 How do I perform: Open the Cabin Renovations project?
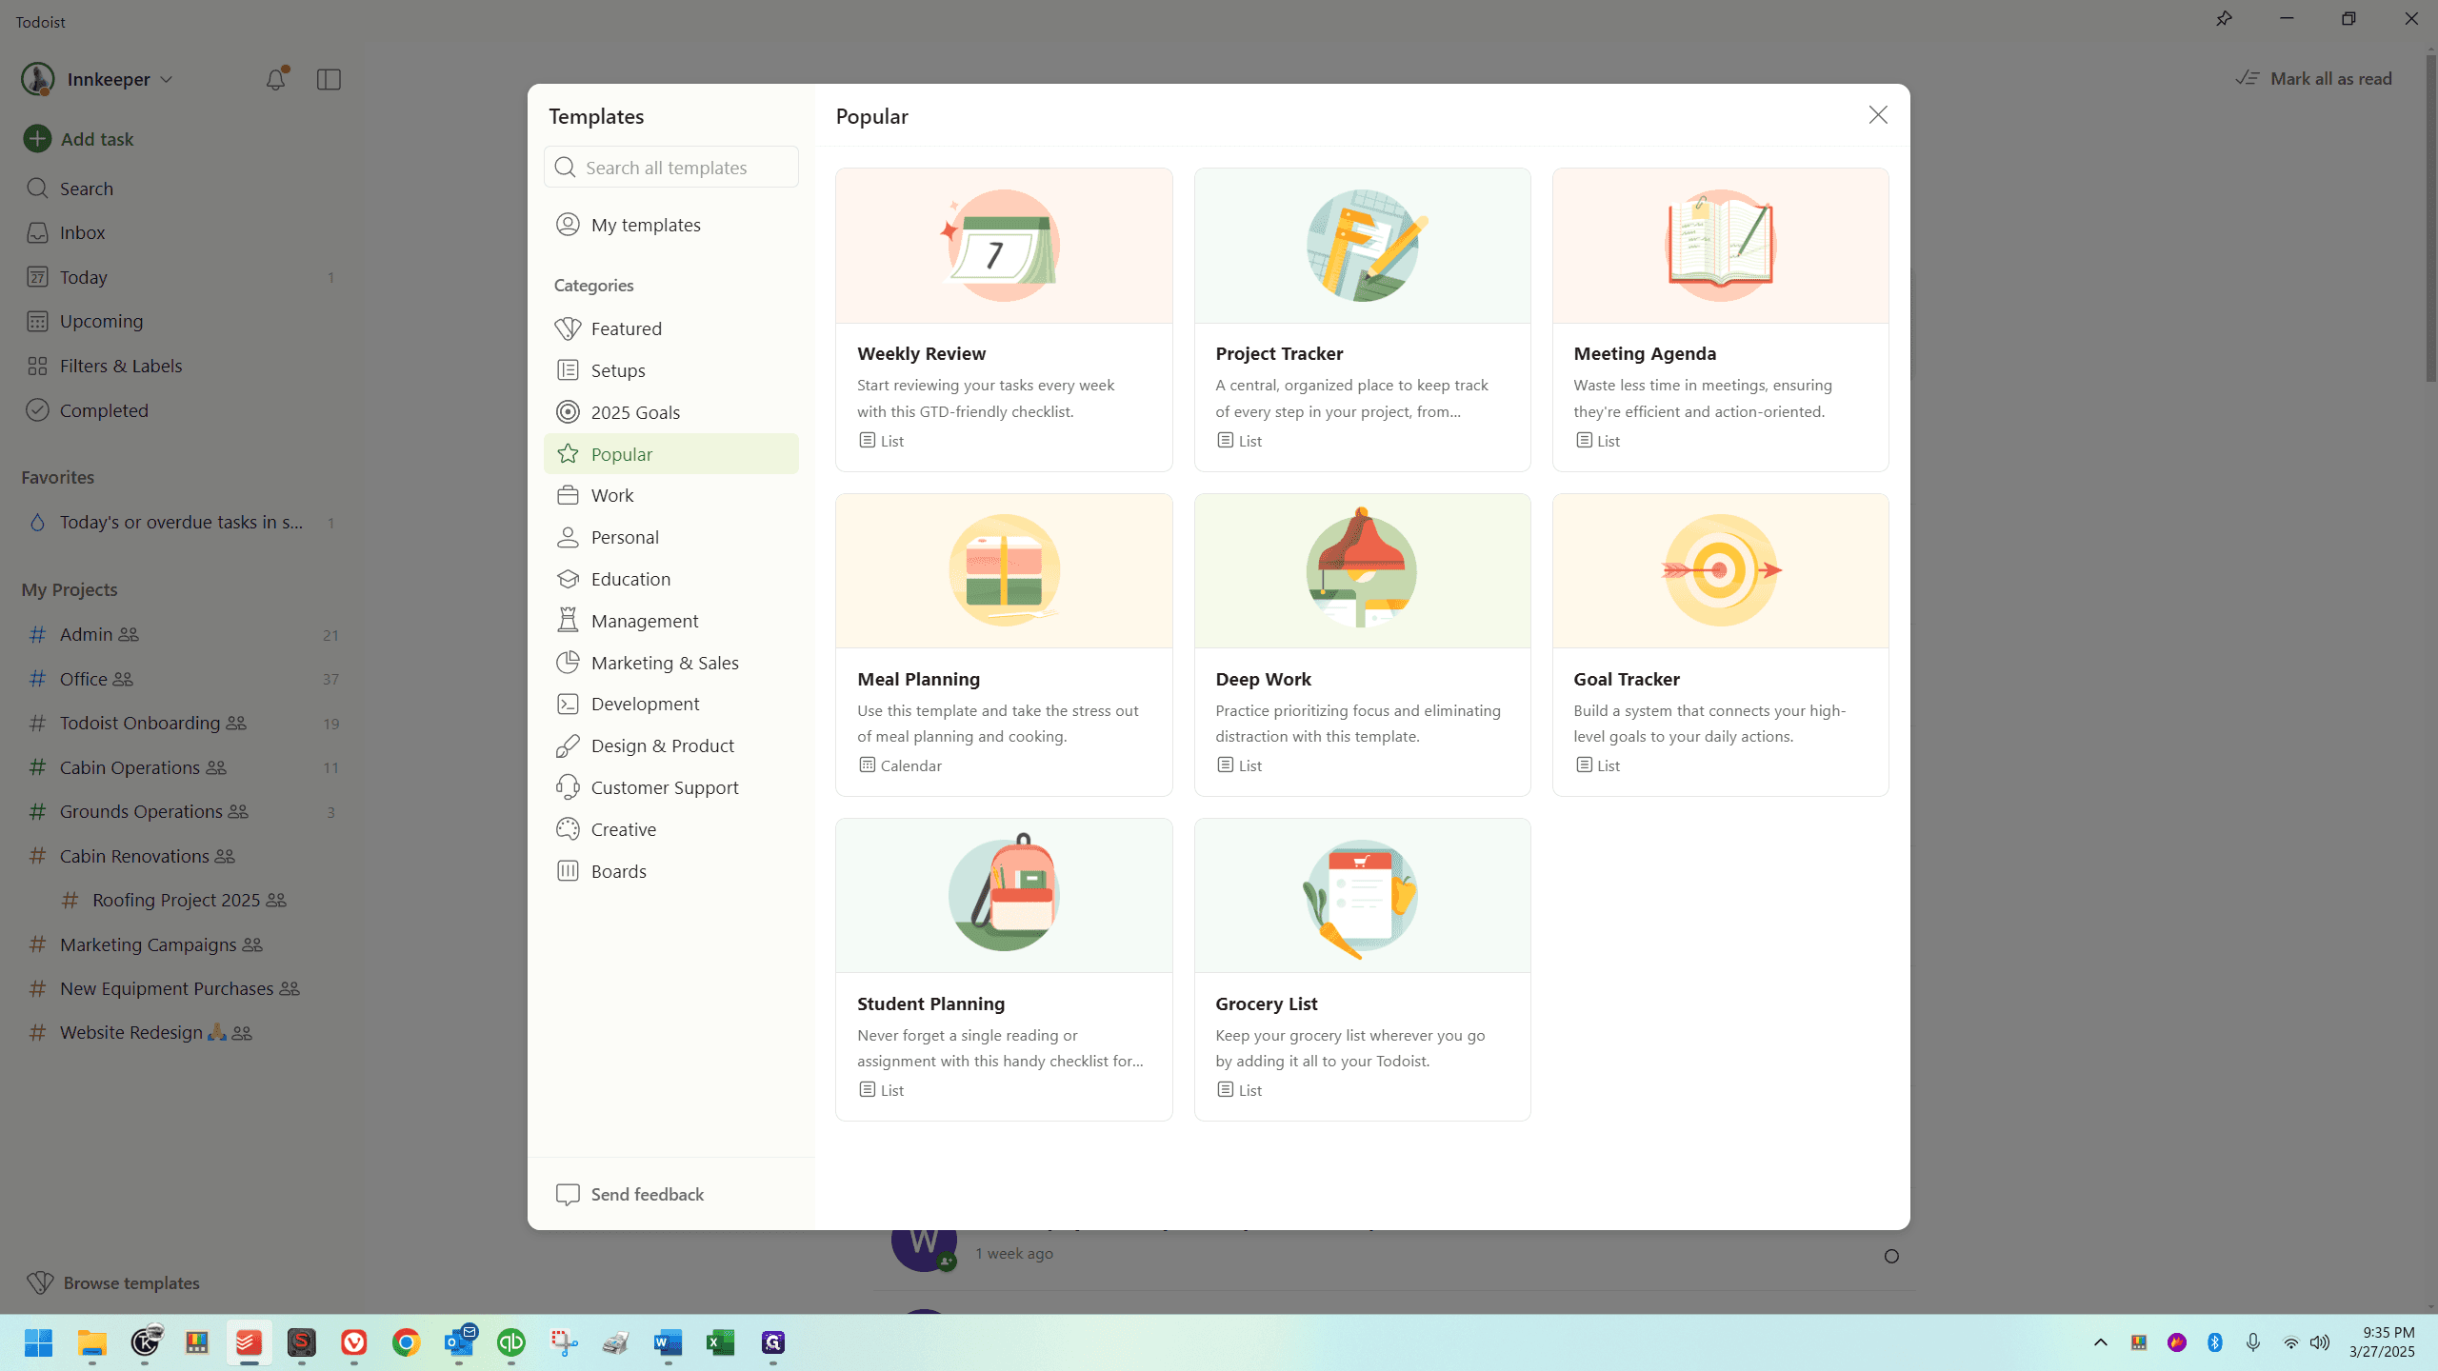(x=181, y=856)
